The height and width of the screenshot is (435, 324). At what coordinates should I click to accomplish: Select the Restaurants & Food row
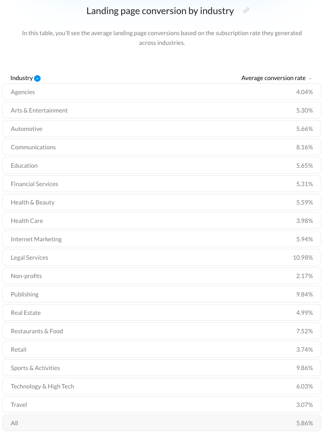pos(162,331)
